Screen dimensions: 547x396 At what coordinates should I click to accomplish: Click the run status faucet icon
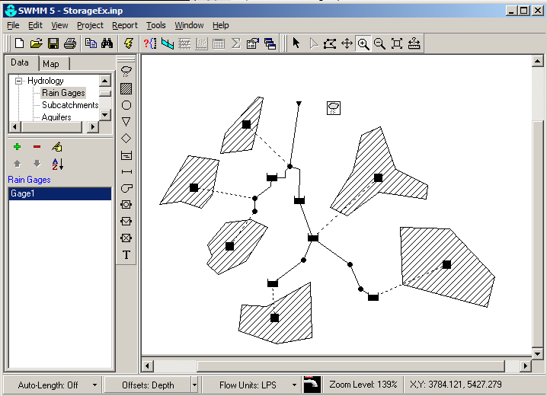[x=312, y=385]
